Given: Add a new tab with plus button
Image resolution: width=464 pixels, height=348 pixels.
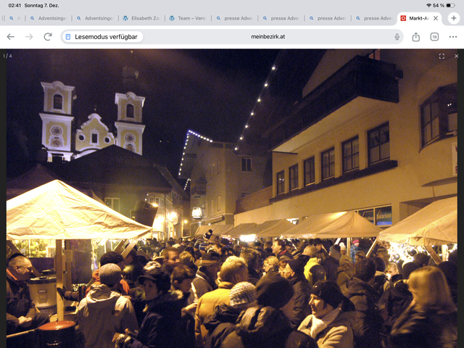Looking at the screenshot, I should [x=453, y=18].
